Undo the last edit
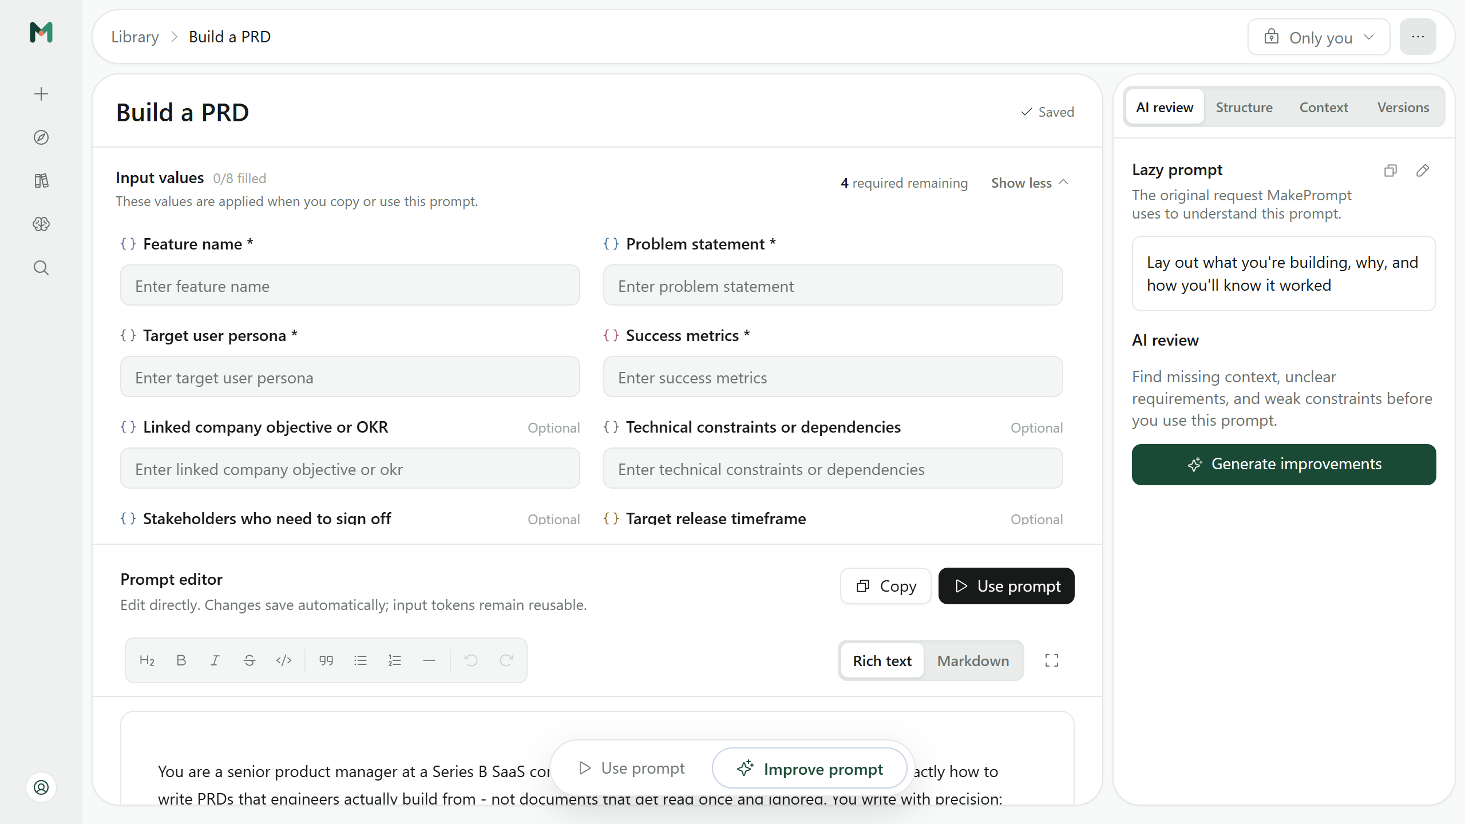Image resolution: width=1465 pixels, height=824 pixels. pyautogui.click(x=472, y=660)
